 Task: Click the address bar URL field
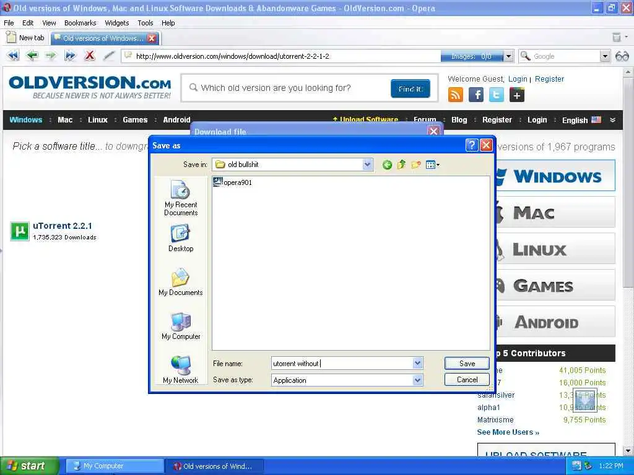281,56
